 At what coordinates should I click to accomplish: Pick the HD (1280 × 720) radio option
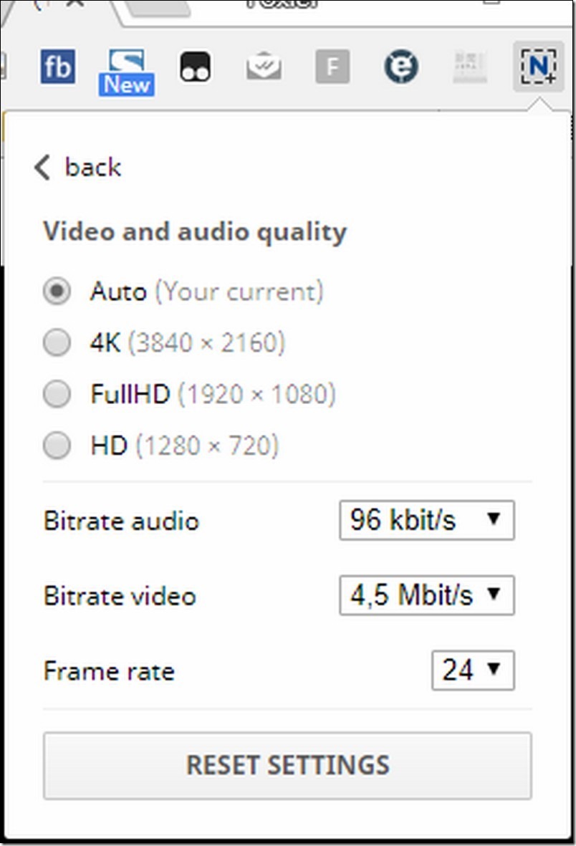pyautogui.click(x=57, y=446)
